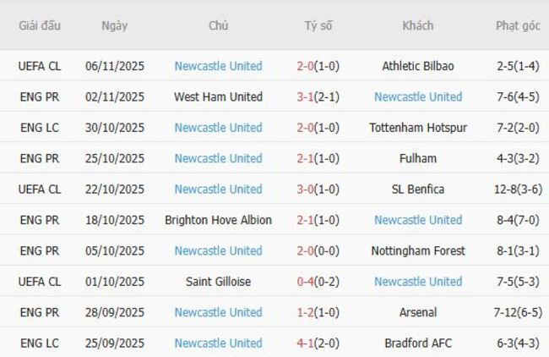549x357 pixels.
Task: Select the 12-8(3-6) corner kick stat
Action: point(518,189)
